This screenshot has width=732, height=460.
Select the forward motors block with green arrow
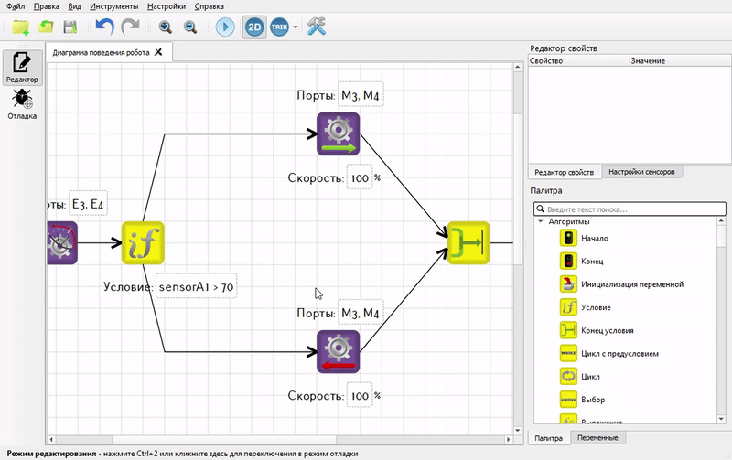coord(338,134)
